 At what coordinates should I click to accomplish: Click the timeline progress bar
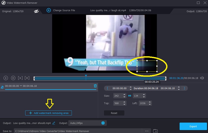pos(100,79)
